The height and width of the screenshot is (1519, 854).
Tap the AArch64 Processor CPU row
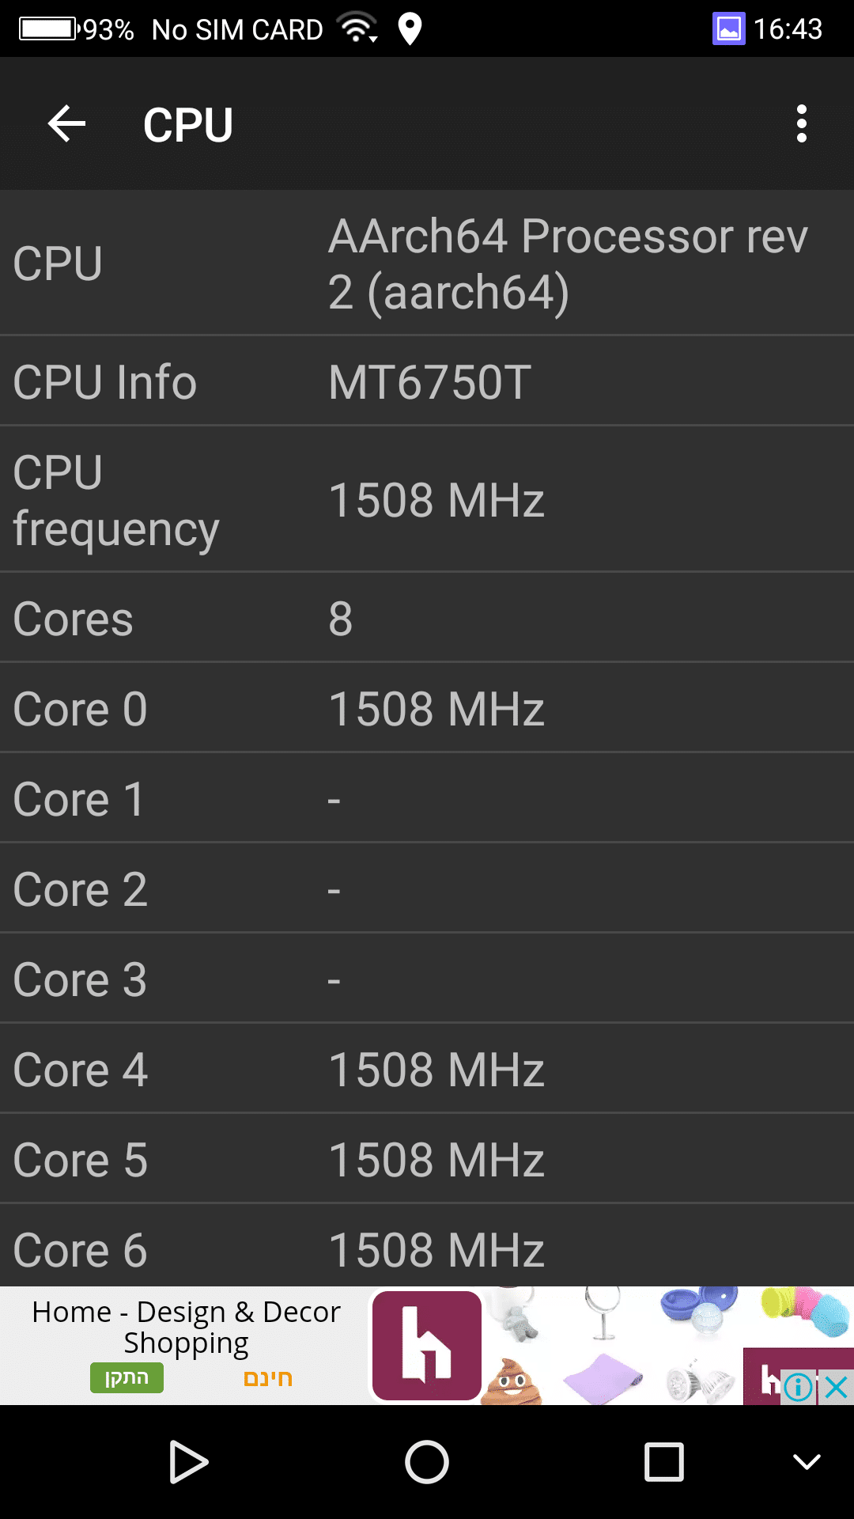pyautogui.click(x=427, y=263)
